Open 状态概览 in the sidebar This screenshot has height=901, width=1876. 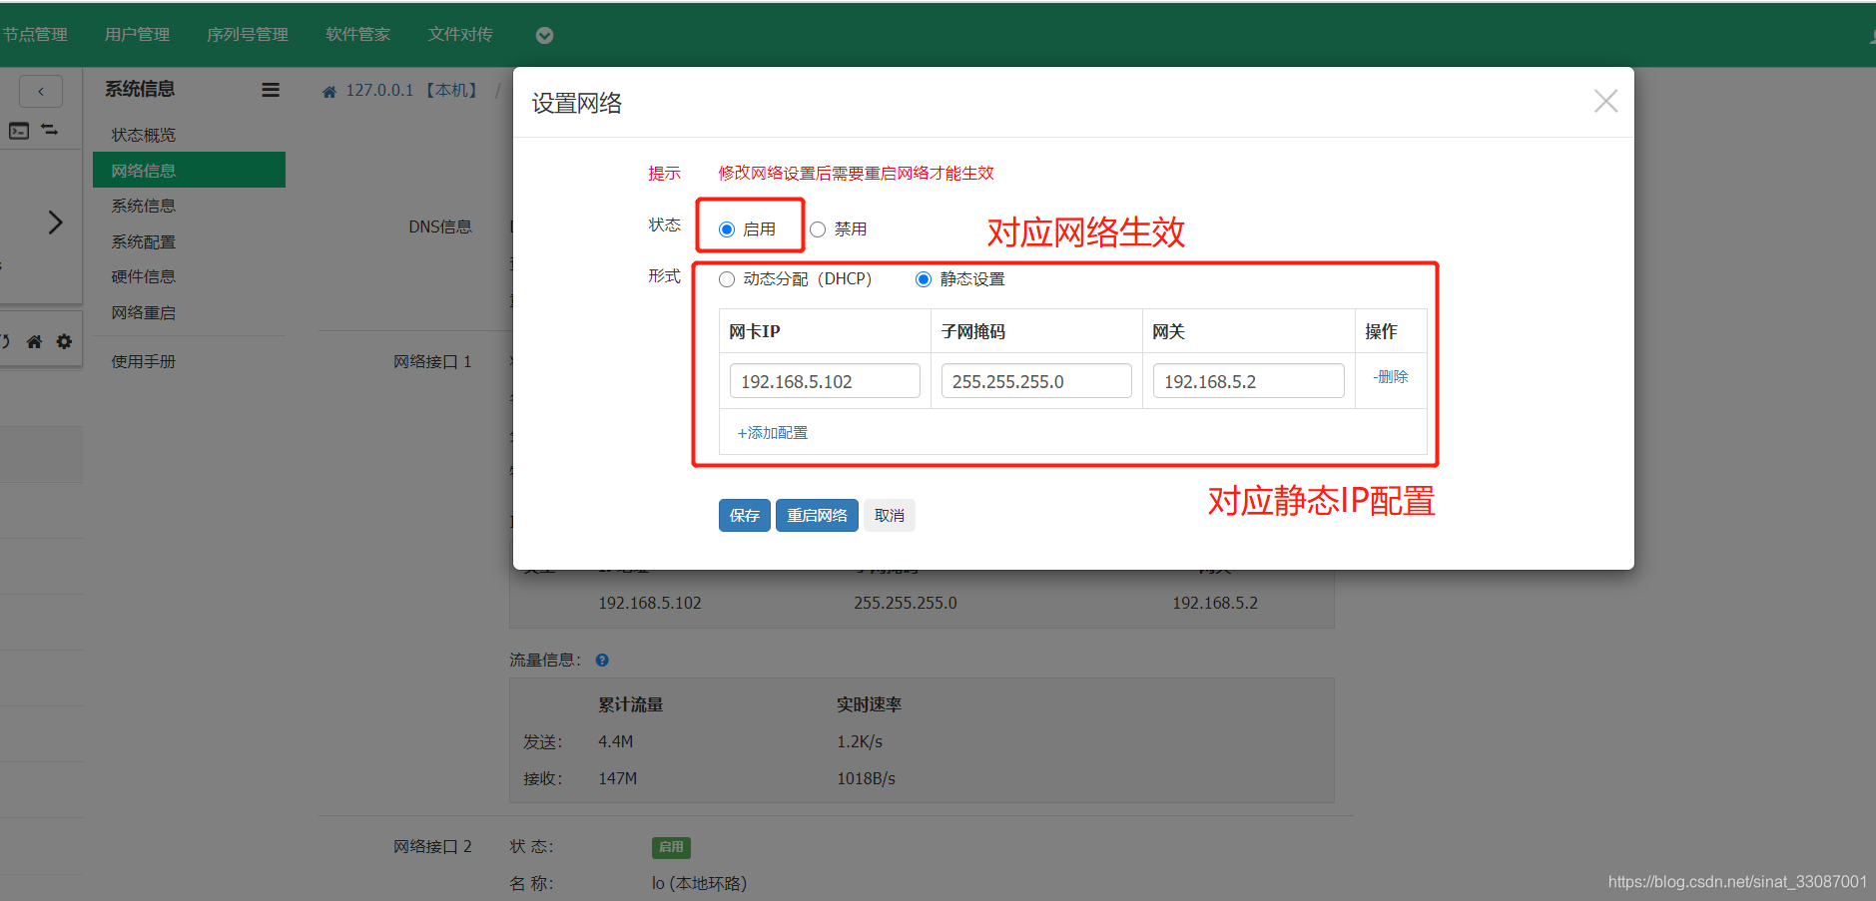(x=143, y=135)
